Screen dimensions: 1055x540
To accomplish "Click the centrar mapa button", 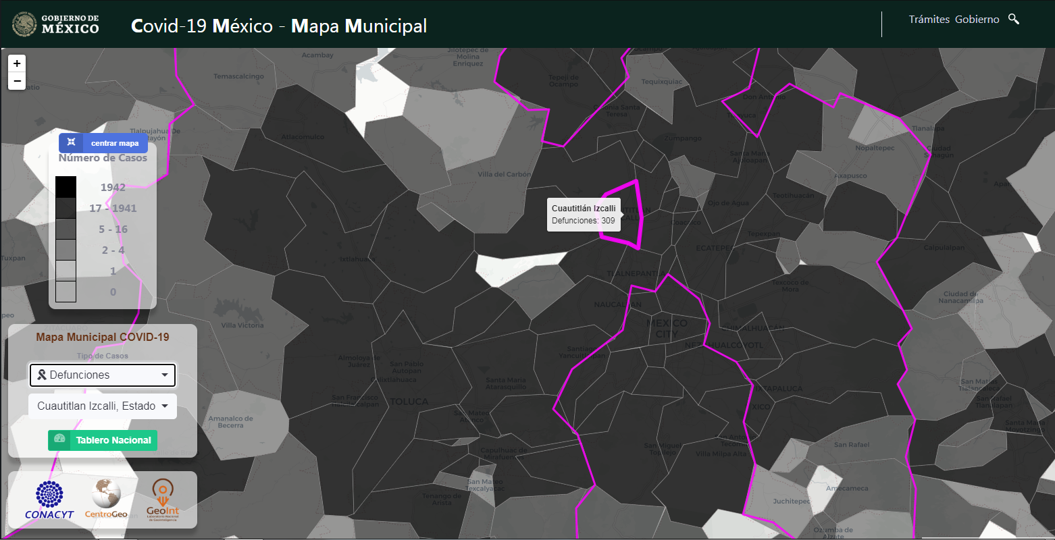I will [103, 143].
